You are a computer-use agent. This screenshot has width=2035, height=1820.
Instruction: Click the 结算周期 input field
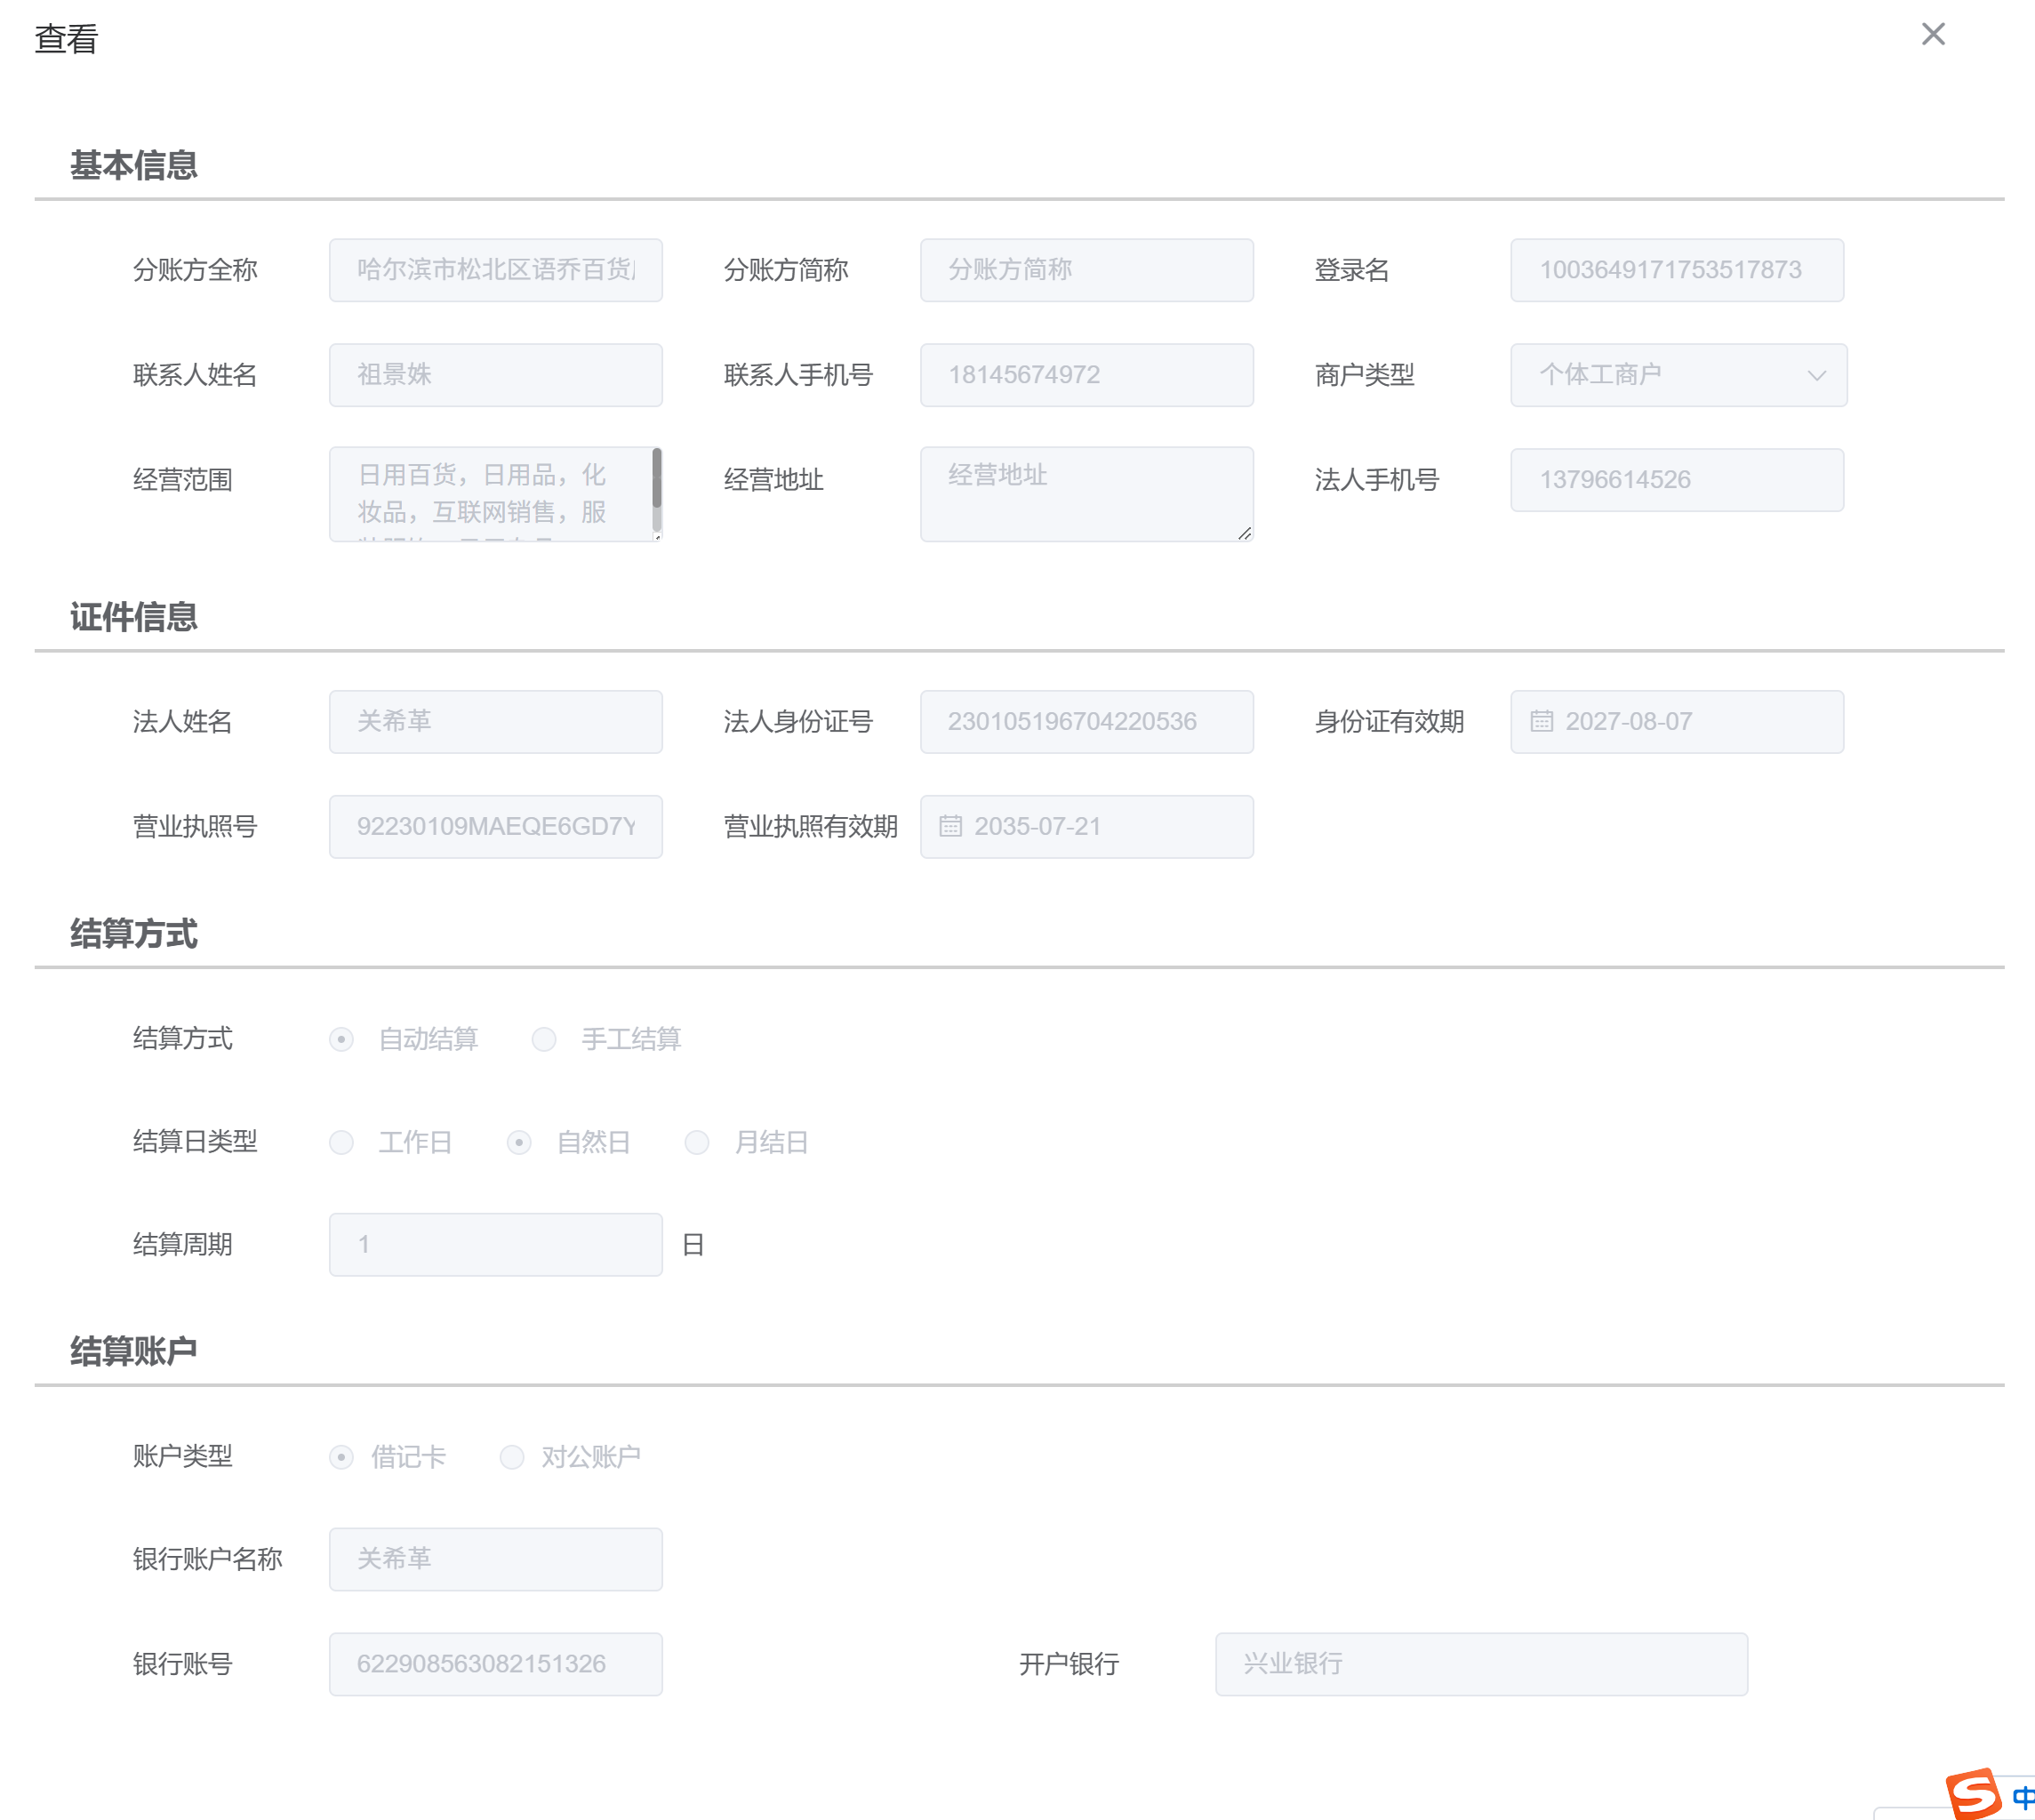pos(495,1244)
